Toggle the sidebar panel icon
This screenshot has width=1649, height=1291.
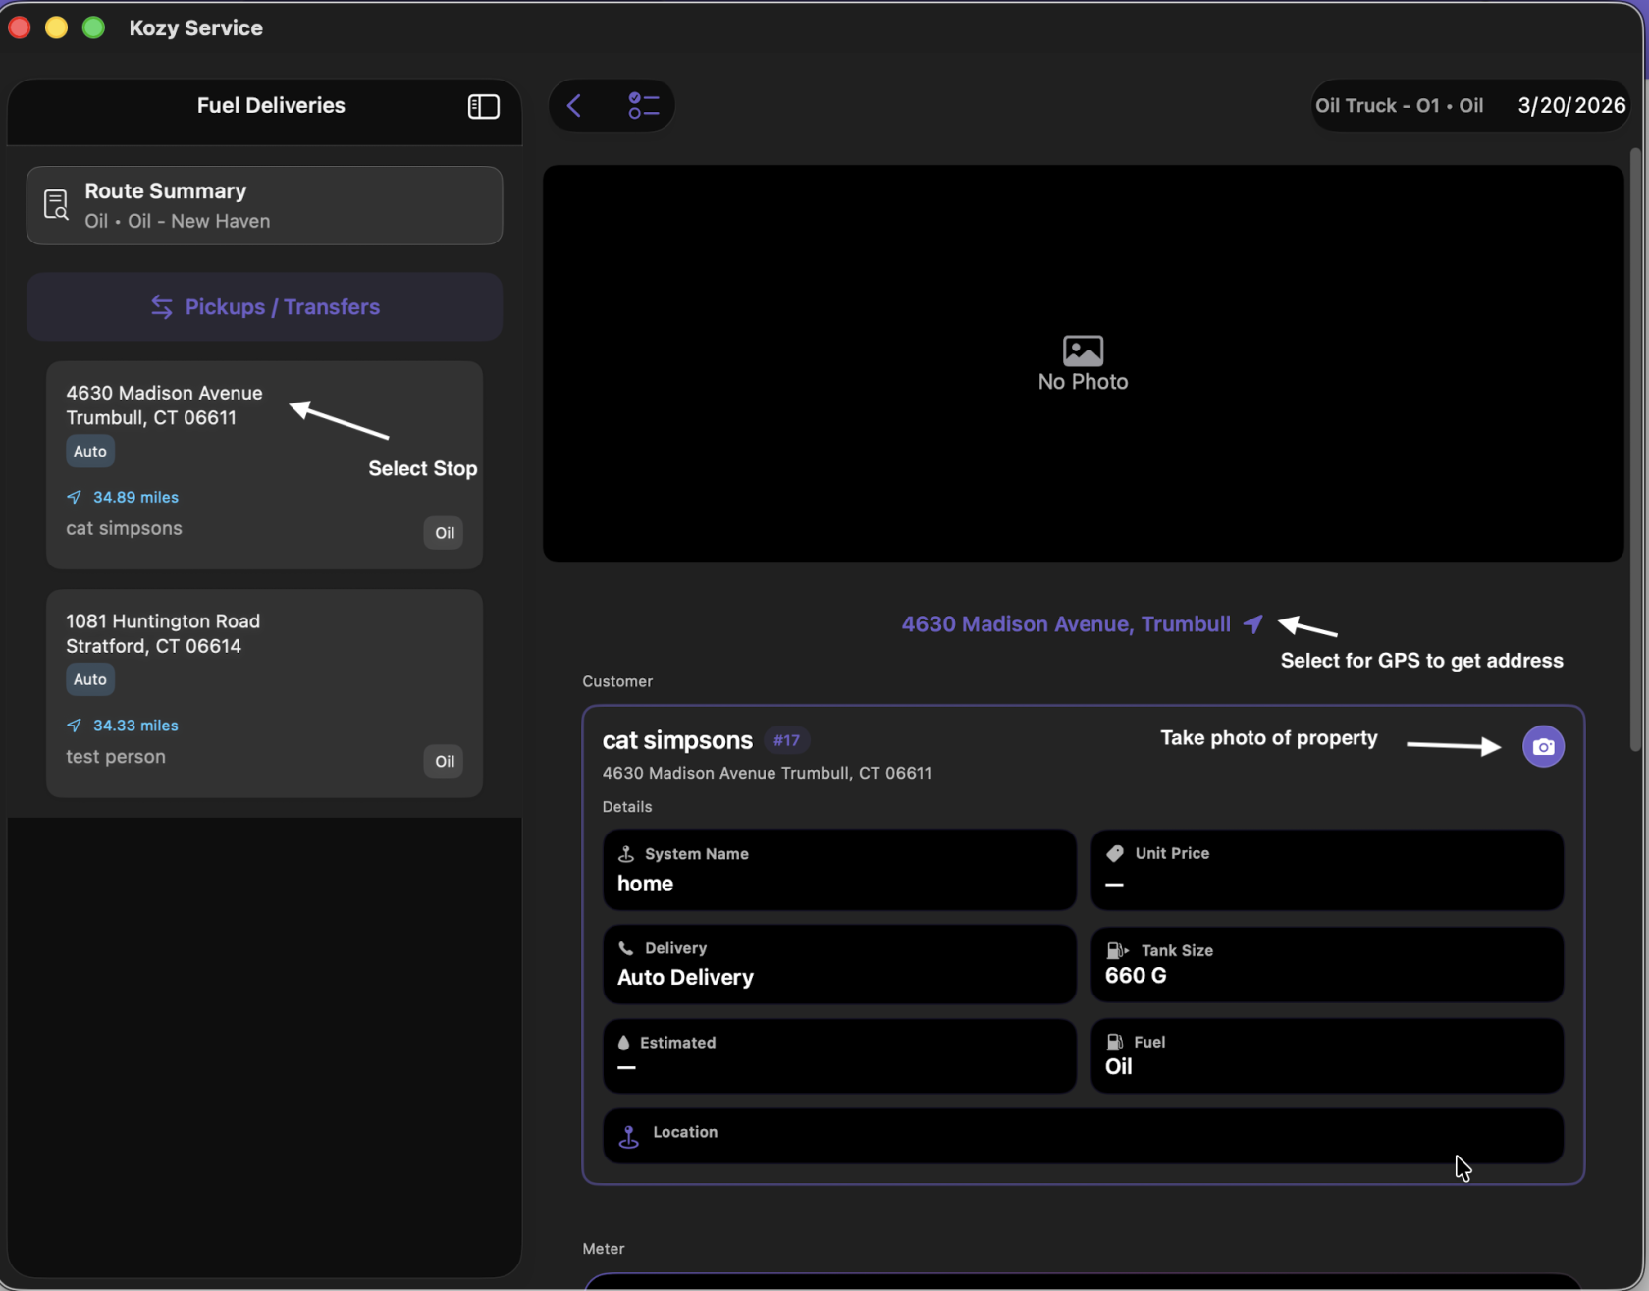point(483,106)
